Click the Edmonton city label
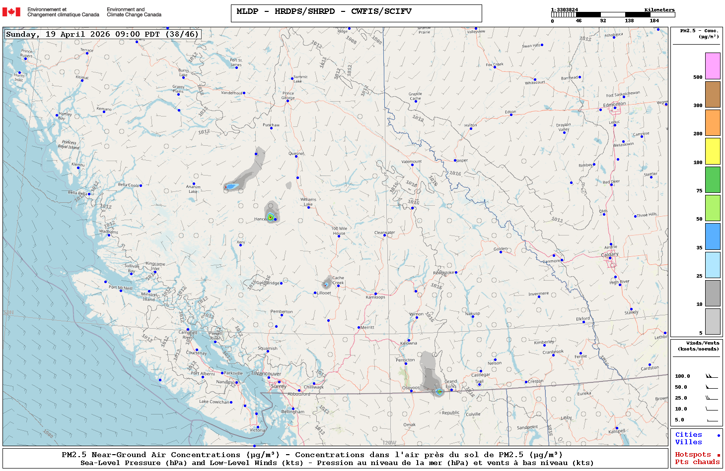The height and width of the screenshot is (471, 725). pos(614,105)
